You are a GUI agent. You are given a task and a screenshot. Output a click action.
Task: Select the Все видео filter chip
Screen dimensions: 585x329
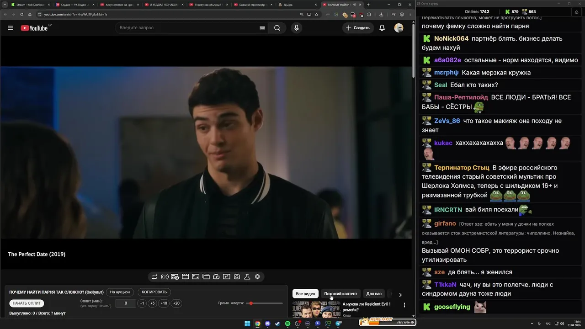tap(305, 294)
